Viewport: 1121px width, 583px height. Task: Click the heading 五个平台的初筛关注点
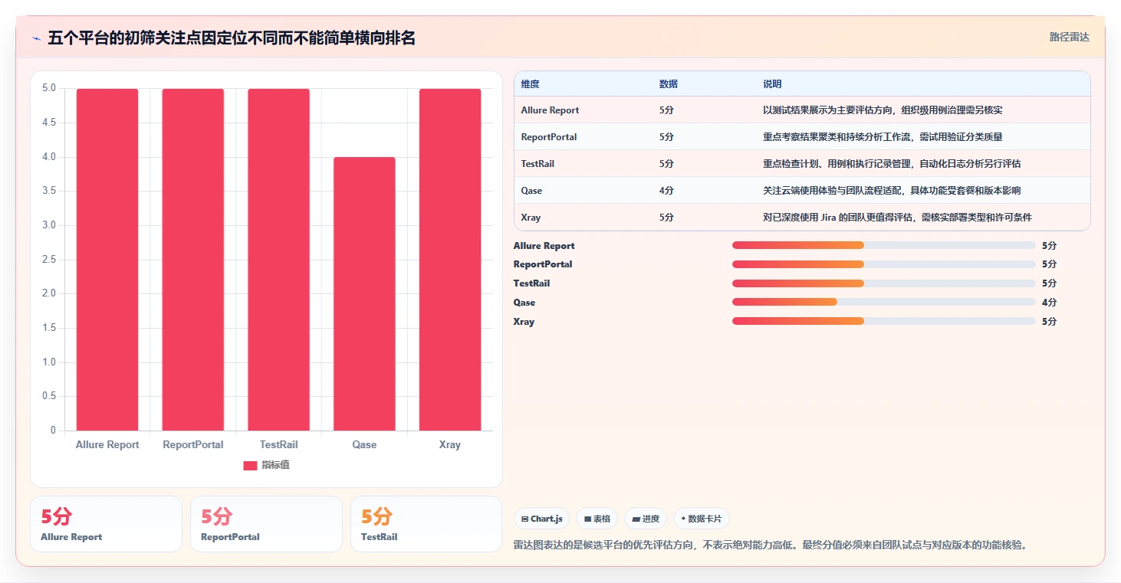[x=231, y=38]
